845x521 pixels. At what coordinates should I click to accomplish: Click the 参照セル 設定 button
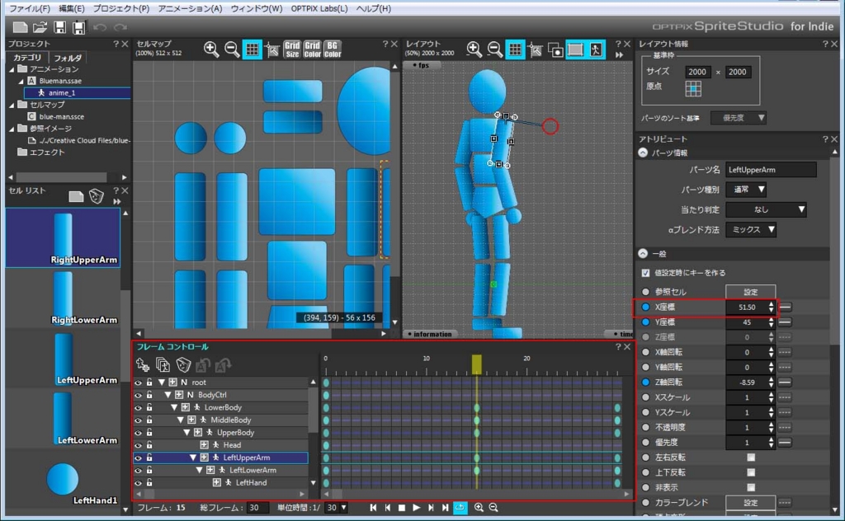click(x=750, y=292)
